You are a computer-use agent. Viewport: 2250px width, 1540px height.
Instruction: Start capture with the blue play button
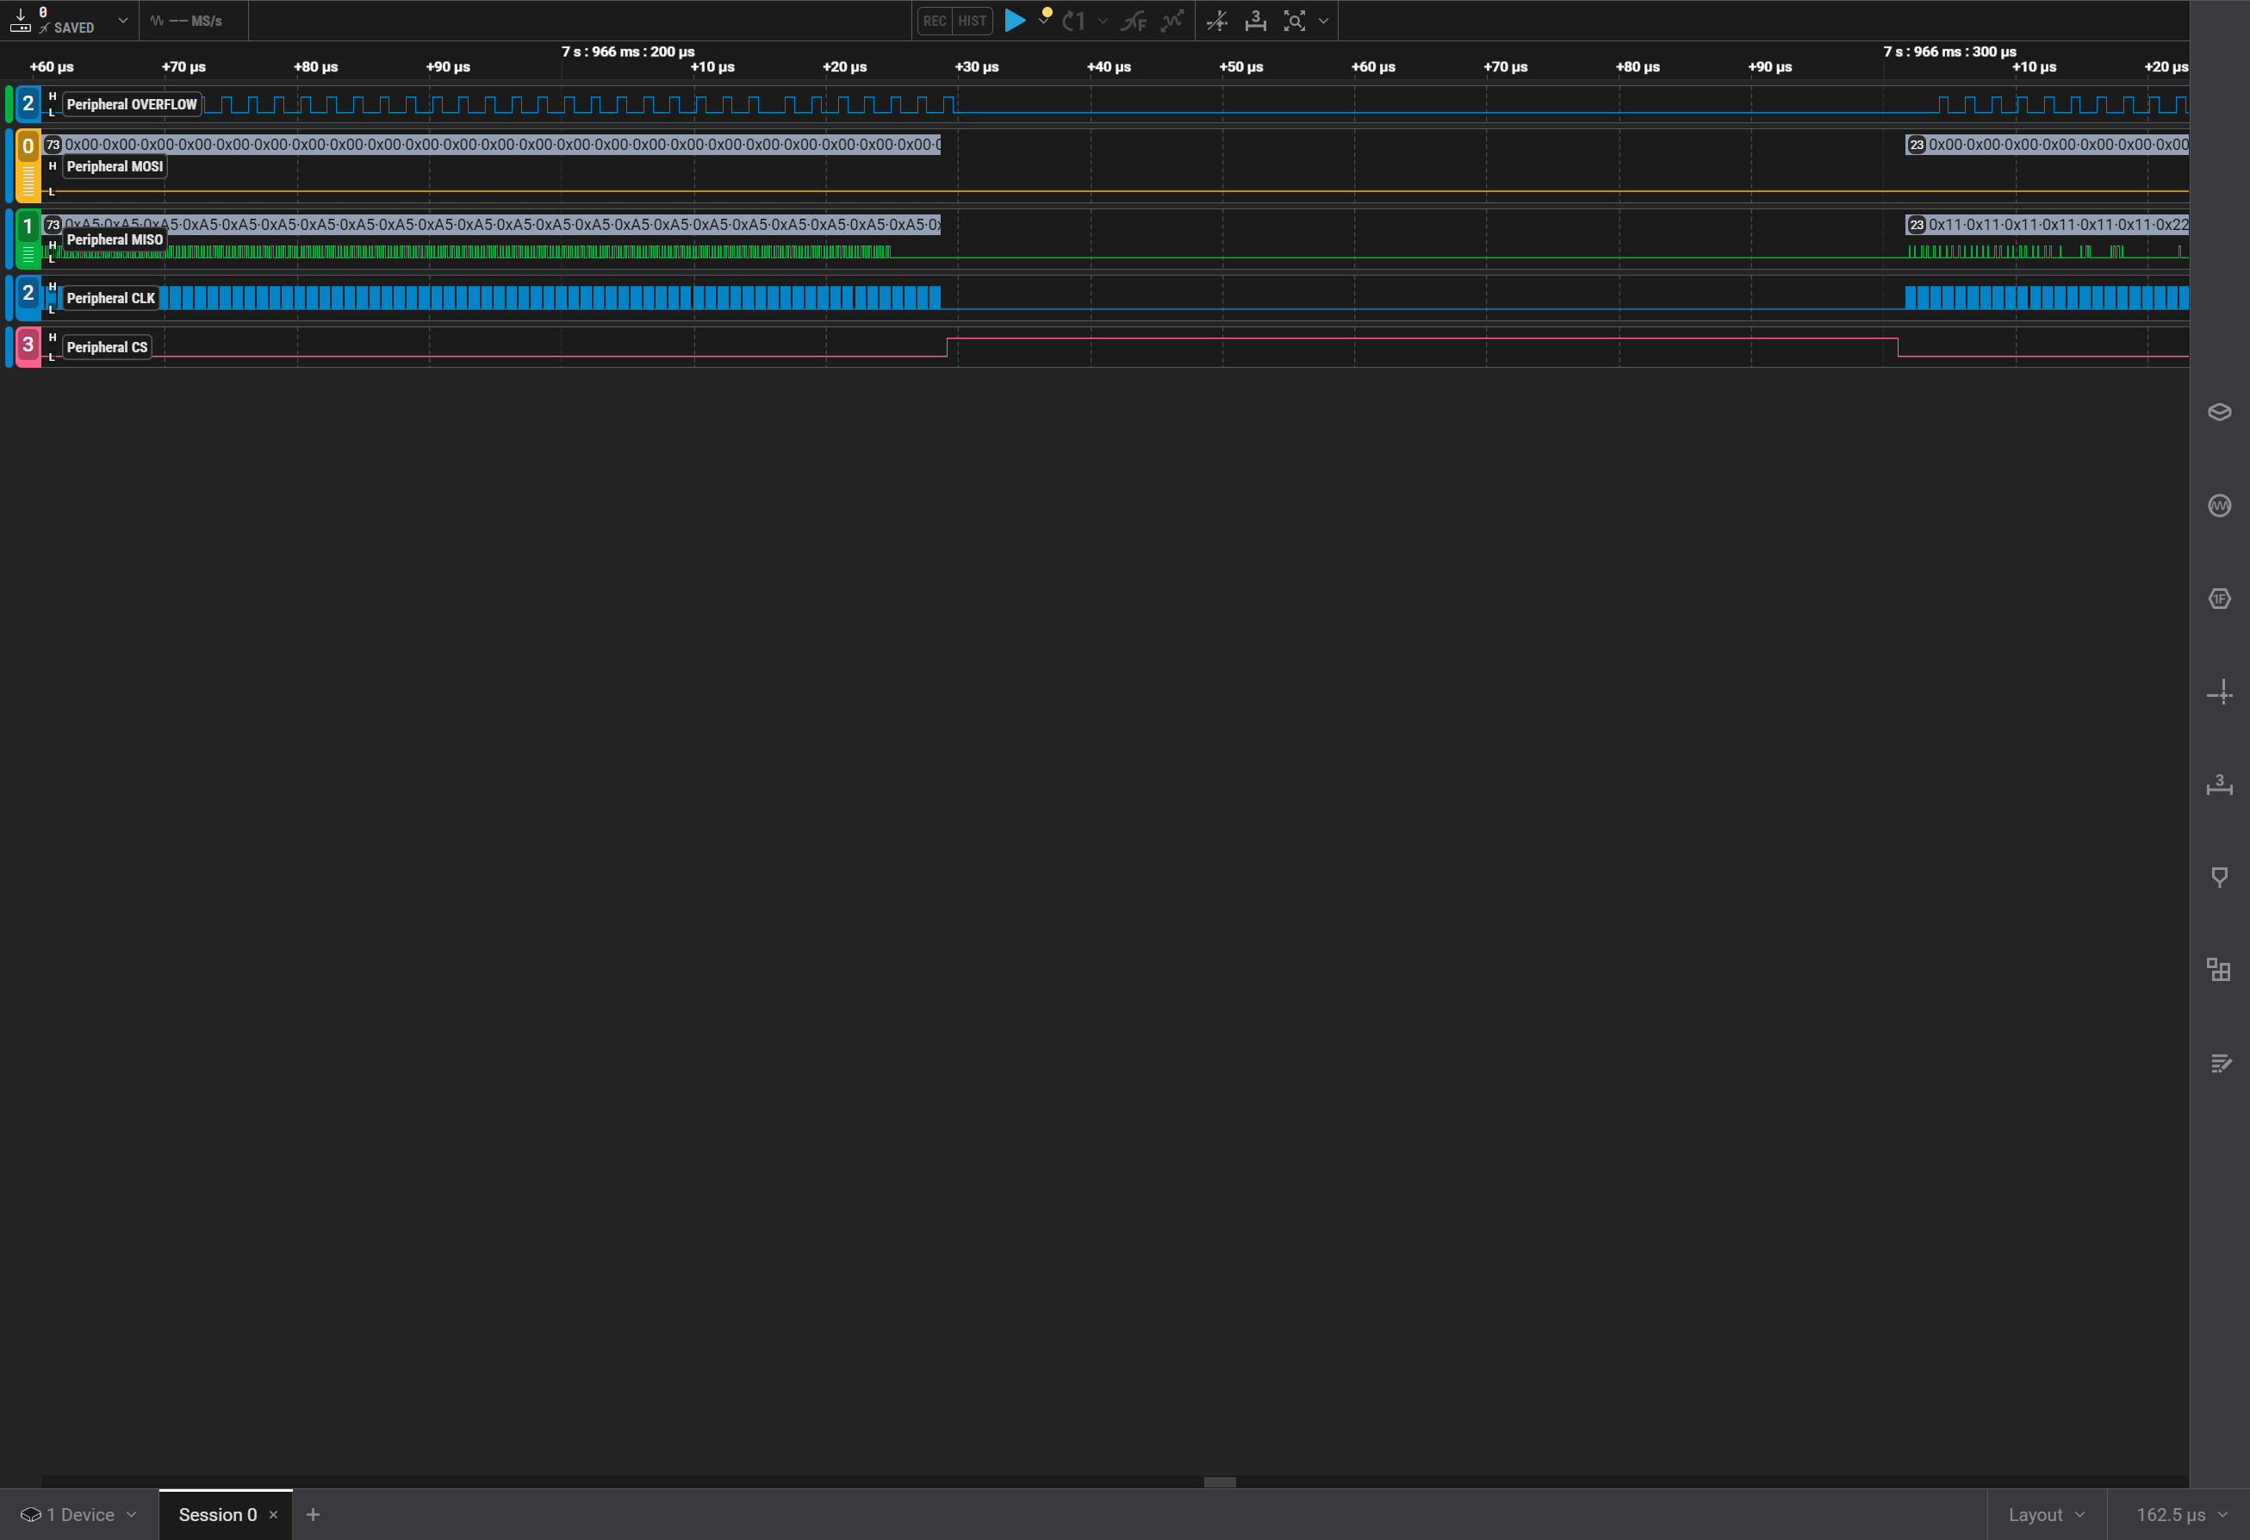click(1015, 21)
